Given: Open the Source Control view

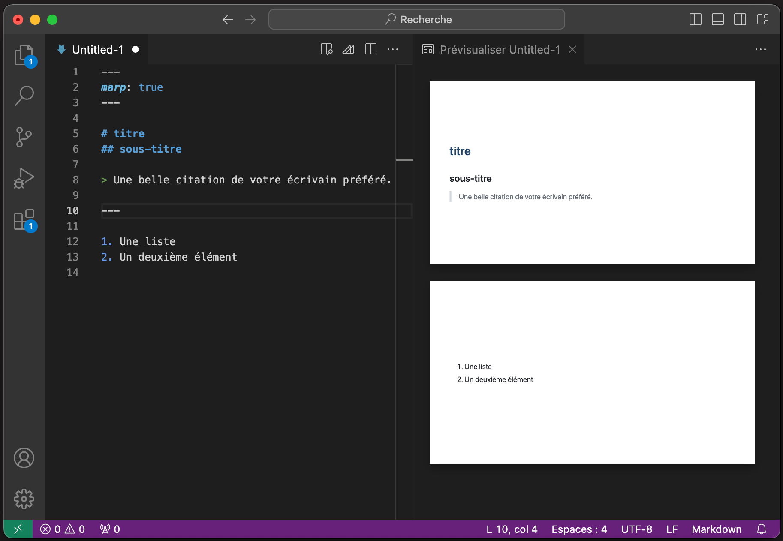Looking at the screenshot, I should point(24,137).
